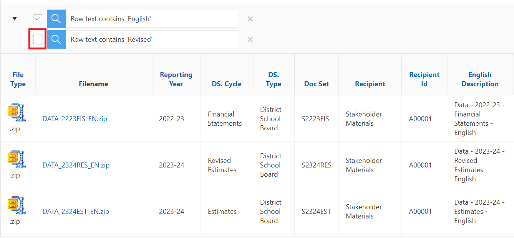This screenshot has width=514, height=238.
Task: Disable the 'English' filter checkbox
Action: coord(38,19)
